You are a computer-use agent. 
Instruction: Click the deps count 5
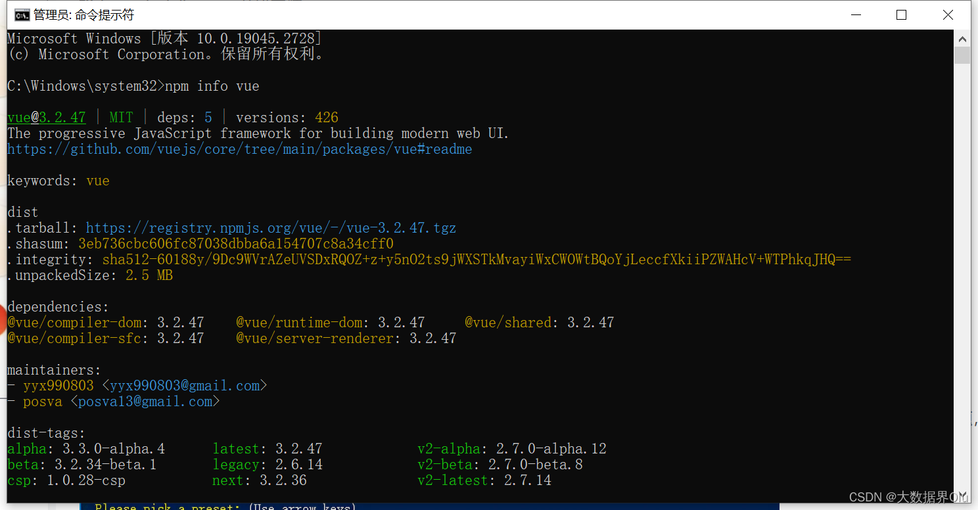pos(208,118)
